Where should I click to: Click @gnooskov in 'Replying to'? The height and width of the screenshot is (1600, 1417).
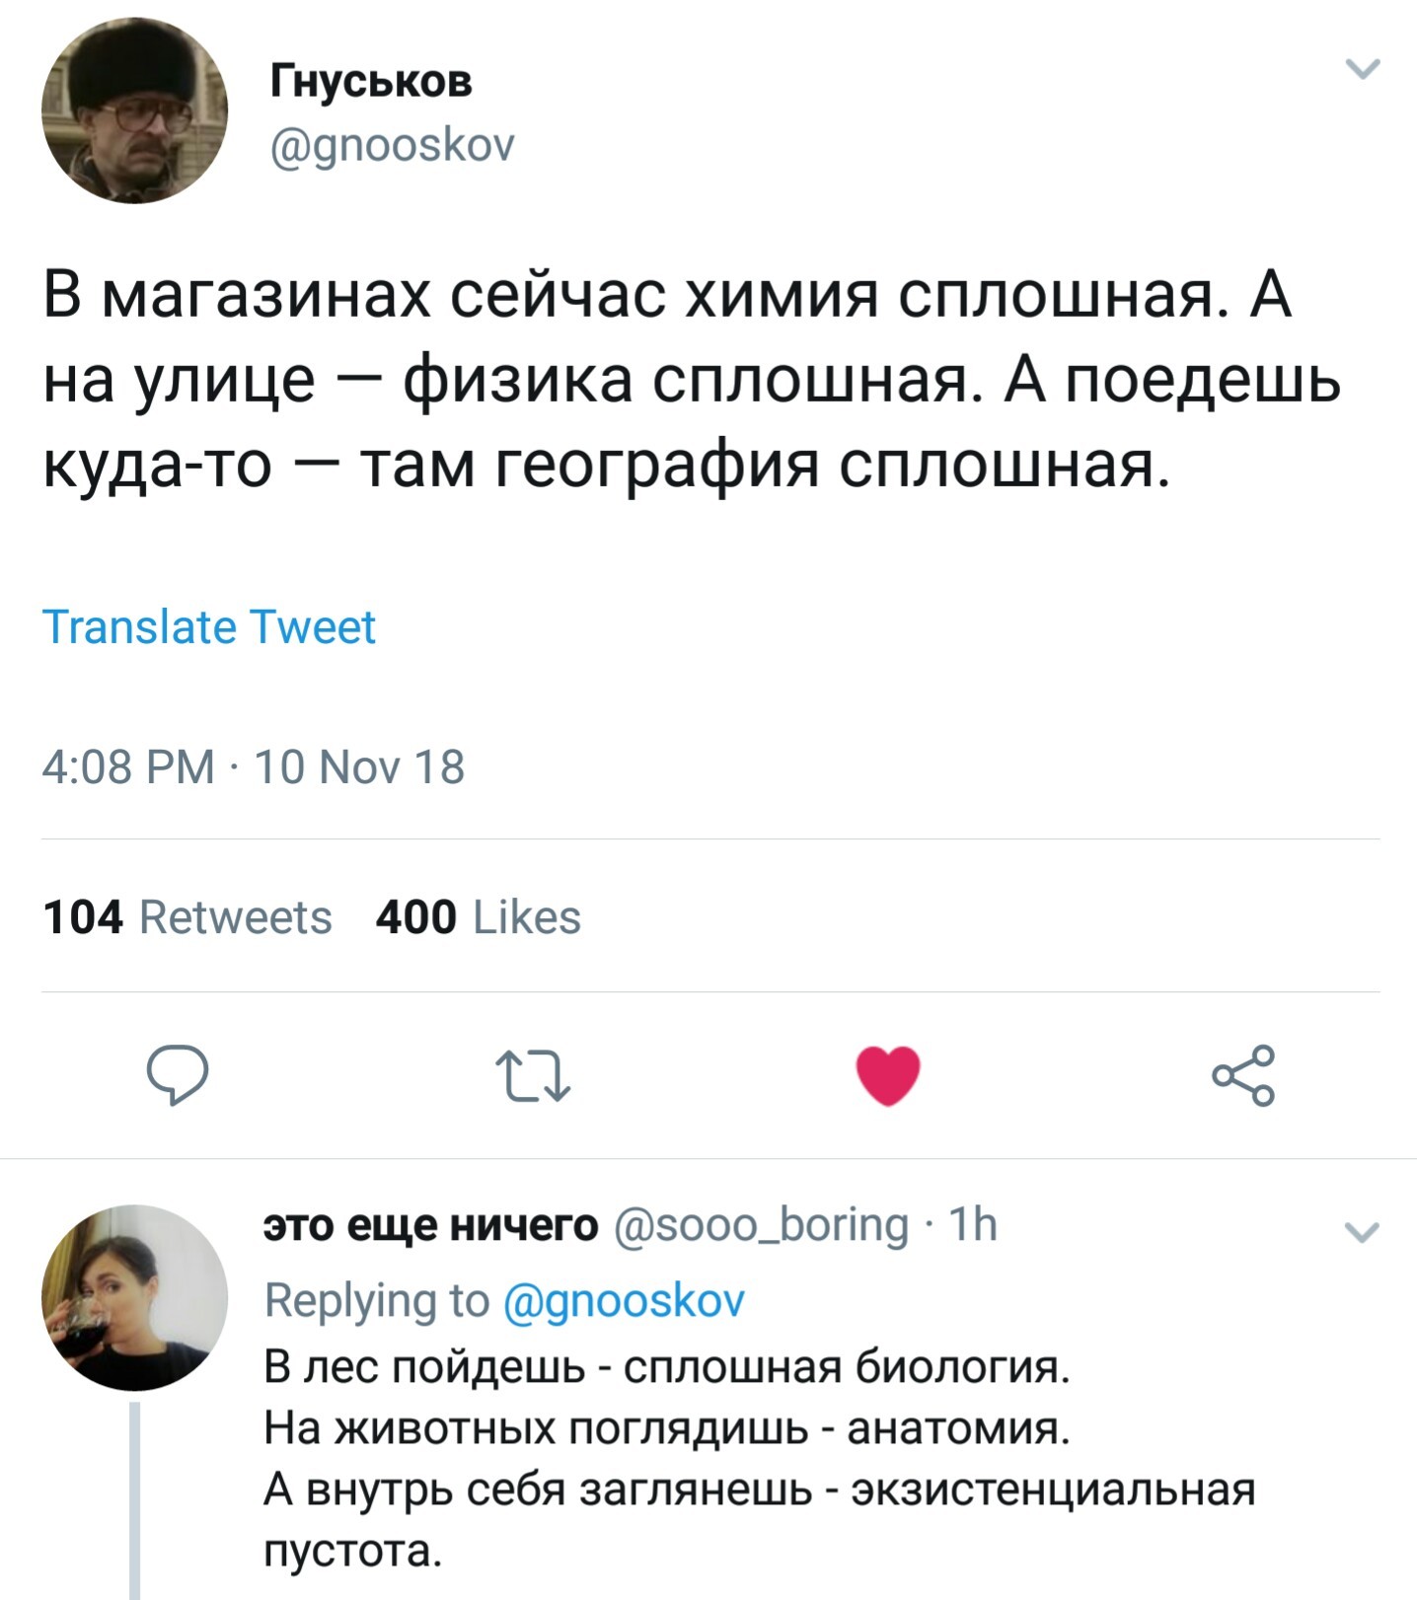pos(625,1300)
